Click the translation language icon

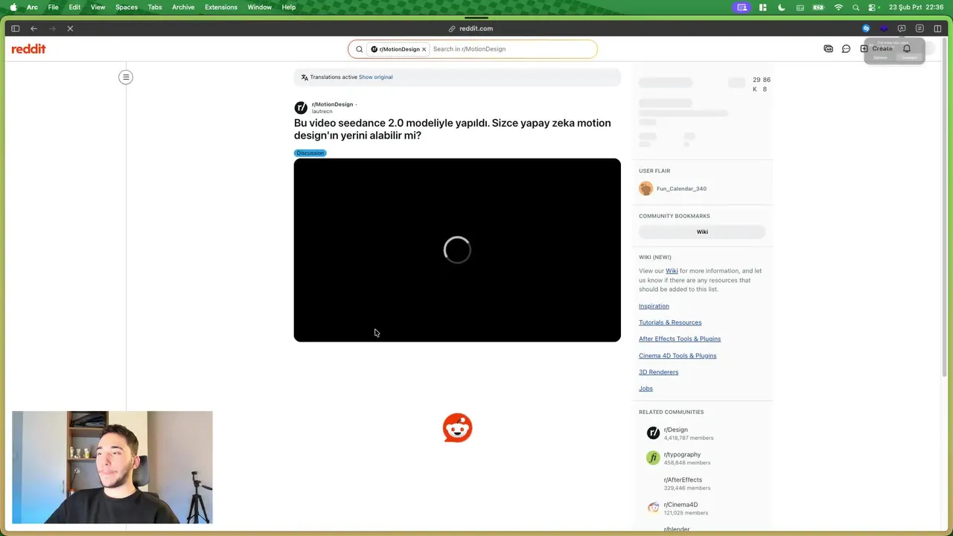(x=305, y=77)
